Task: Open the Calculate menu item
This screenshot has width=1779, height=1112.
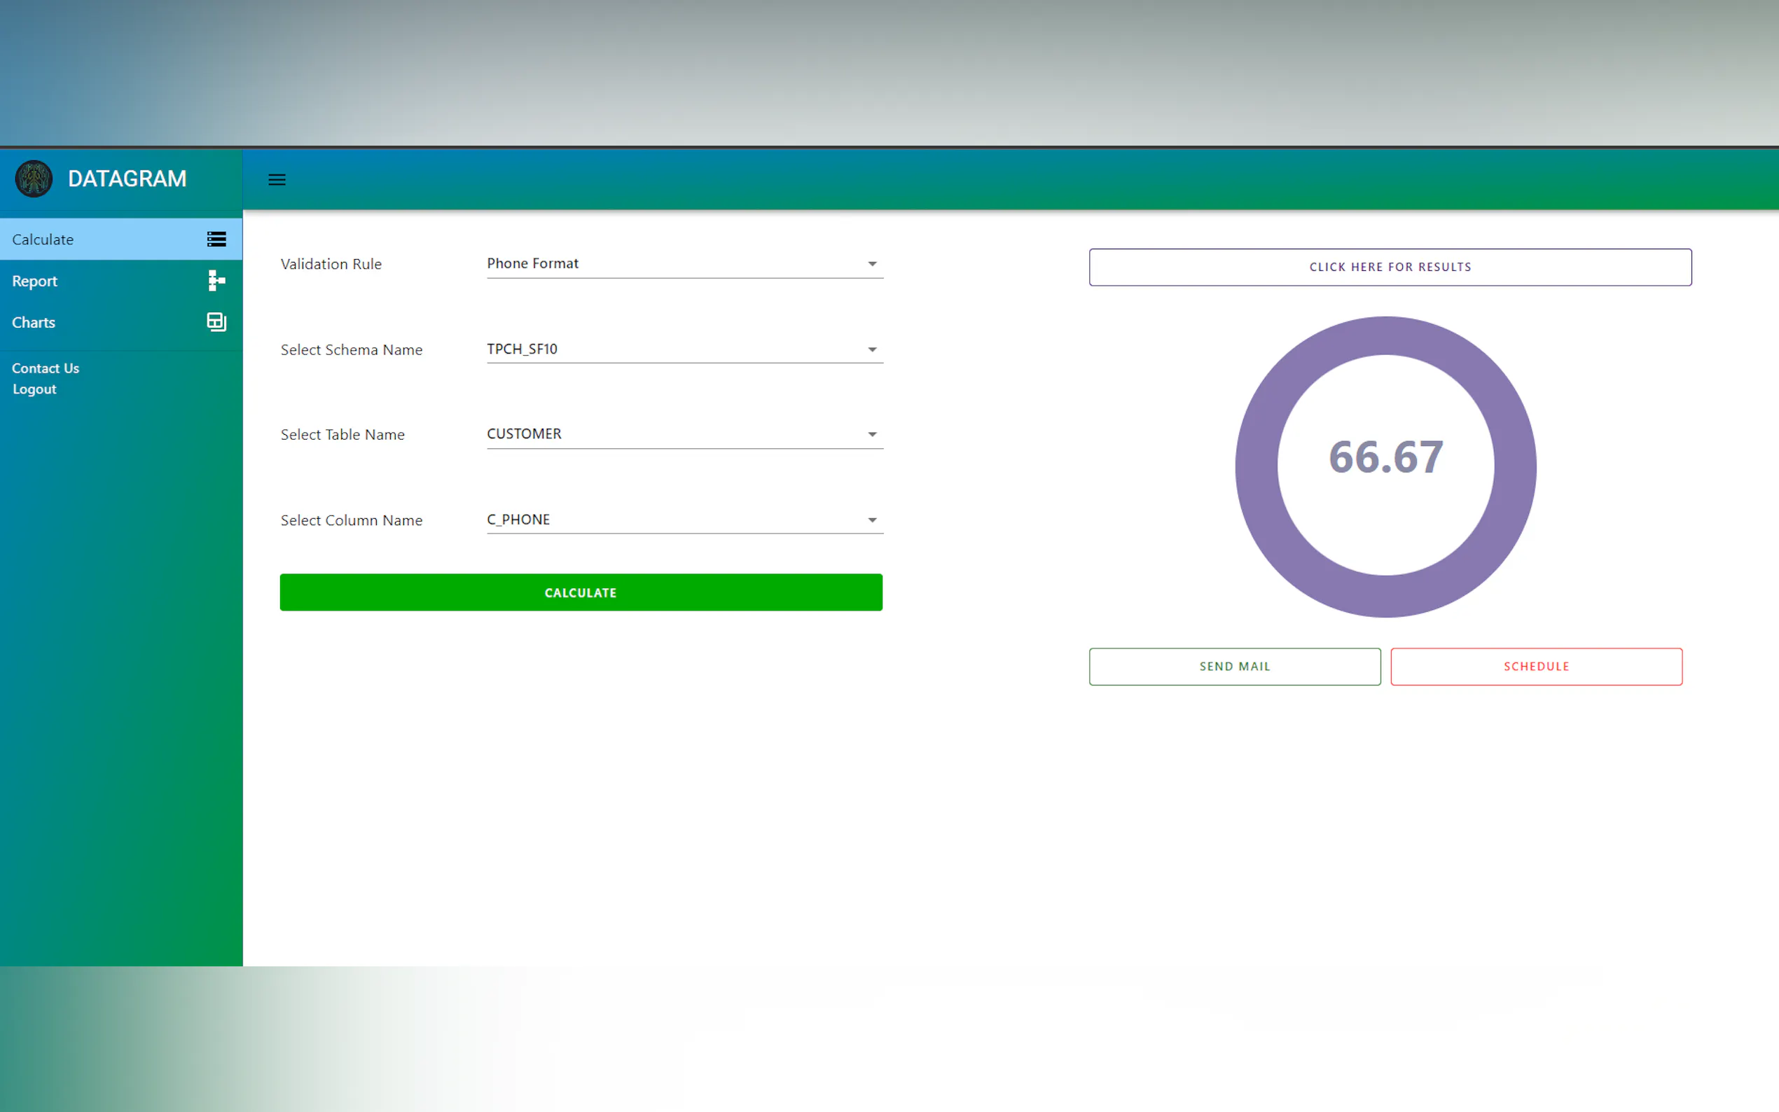Action: [43, 239]
